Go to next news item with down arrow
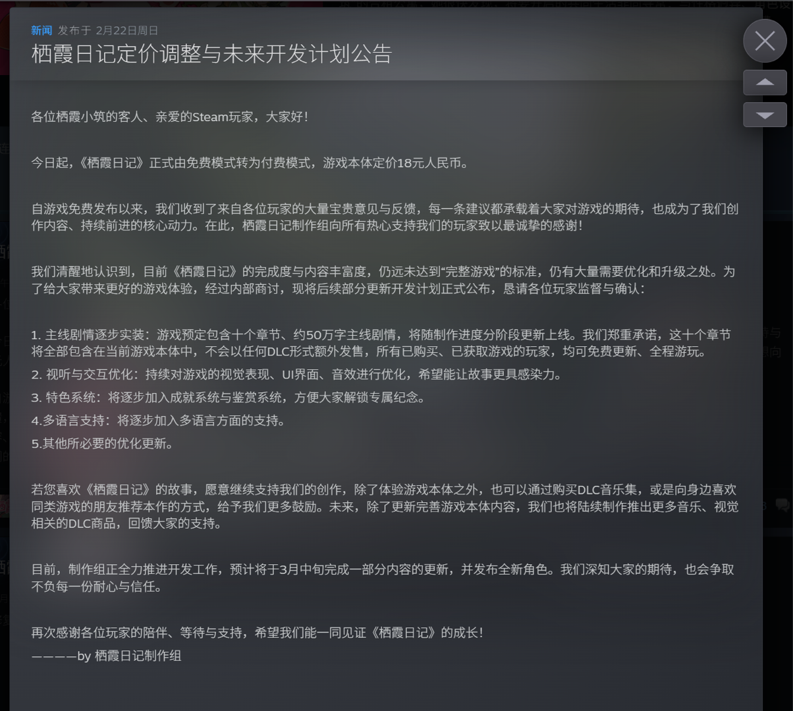The height and width of the screenshot is (711, 793). pyautogui.click(x=765, y=115)
